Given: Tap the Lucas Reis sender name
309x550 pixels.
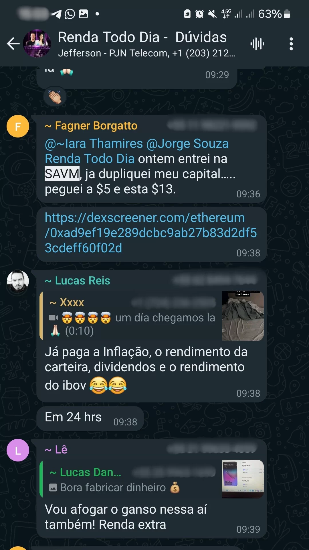Looking at the screenshot, I should coord(77,281).
